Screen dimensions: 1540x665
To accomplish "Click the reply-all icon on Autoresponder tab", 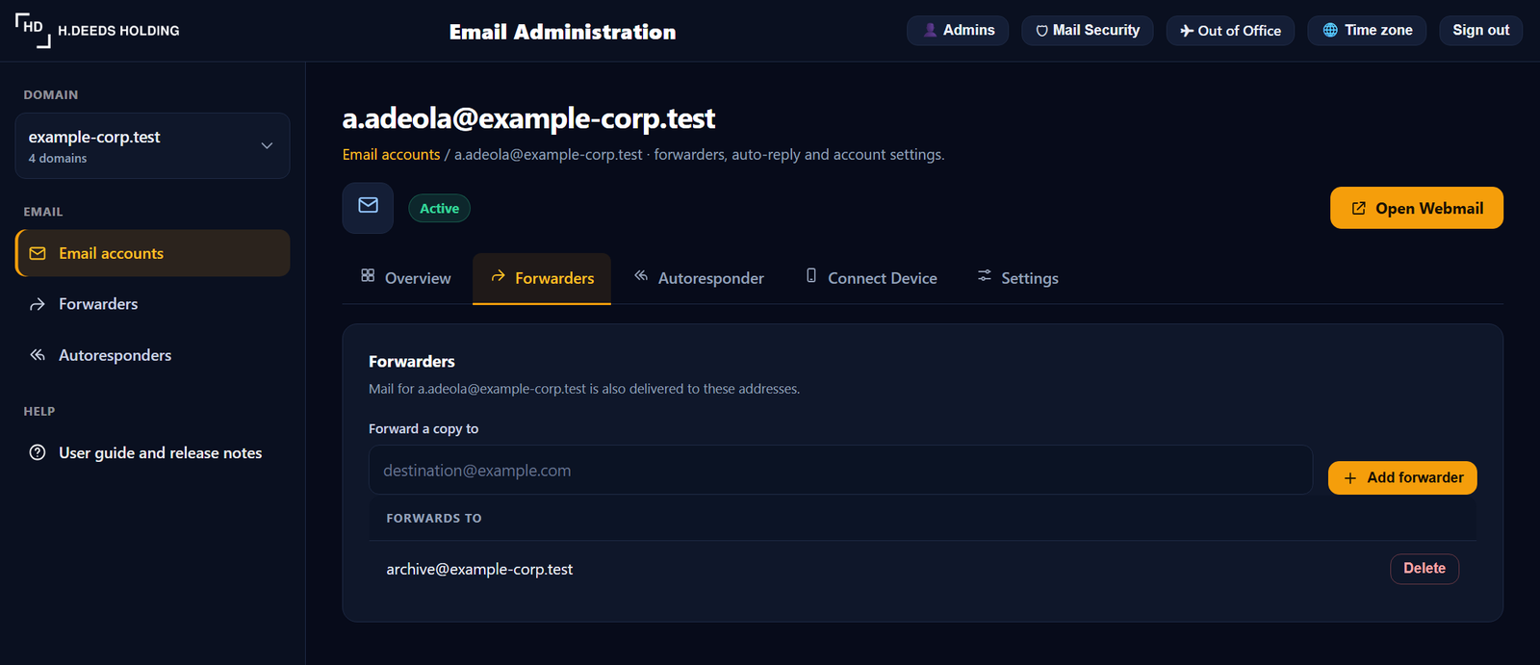I will tap(641, 275).
